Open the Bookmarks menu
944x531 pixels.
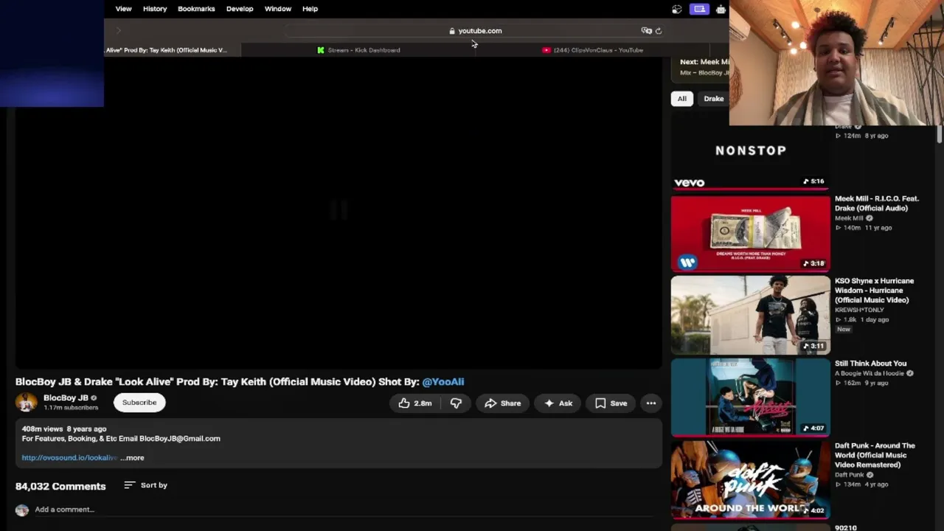[x=196, y=9]
